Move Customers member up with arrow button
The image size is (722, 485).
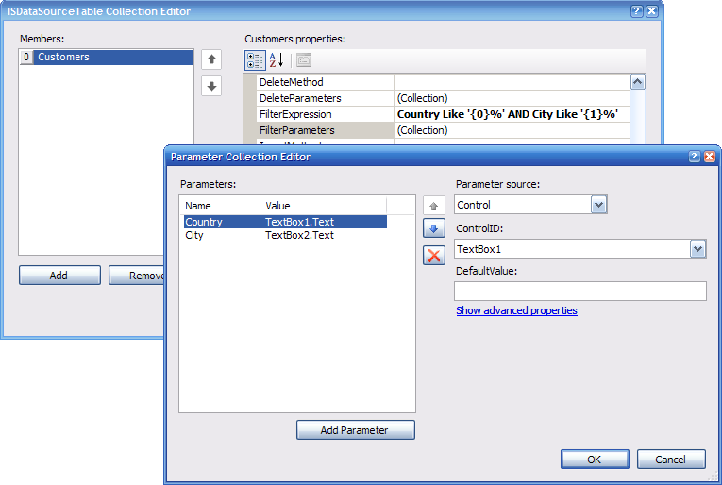click(x=212, y=59)
